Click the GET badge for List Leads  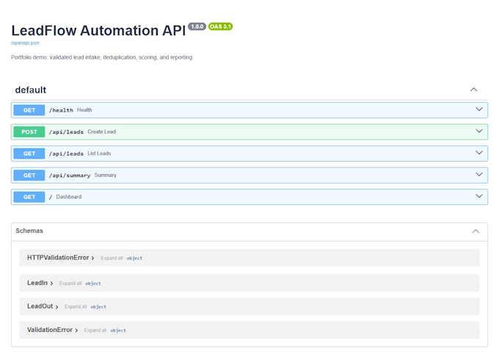(29, 153)
